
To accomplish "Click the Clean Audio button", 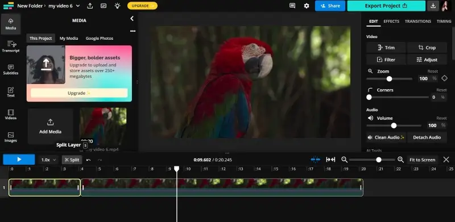I will [386, 137].
